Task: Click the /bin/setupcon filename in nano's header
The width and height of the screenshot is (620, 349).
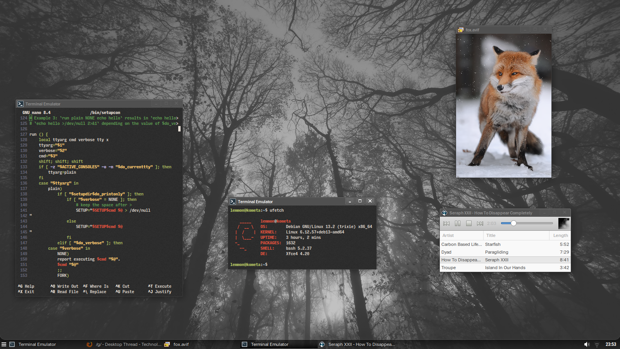Action: coord(105,112)
